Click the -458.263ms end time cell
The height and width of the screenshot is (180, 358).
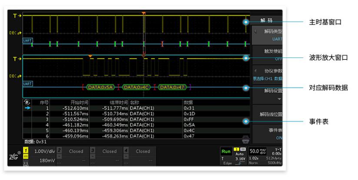(115, 136)
